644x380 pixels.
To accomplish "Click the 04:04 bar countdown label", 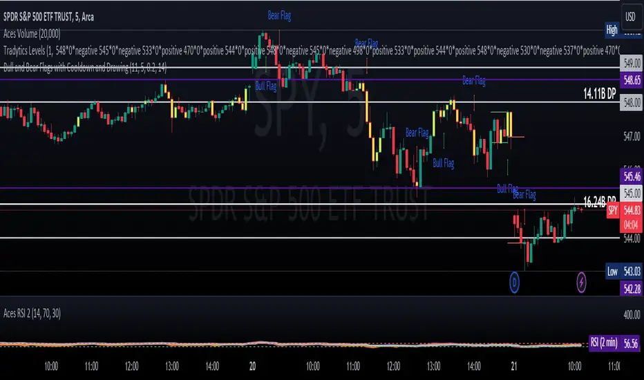I will [x=631, y=225].
